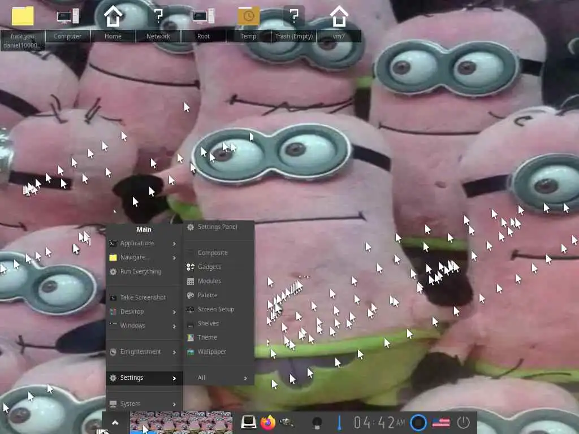Click the thermometer temperature gadget
579x434 pixels.
tap(339, 422)
